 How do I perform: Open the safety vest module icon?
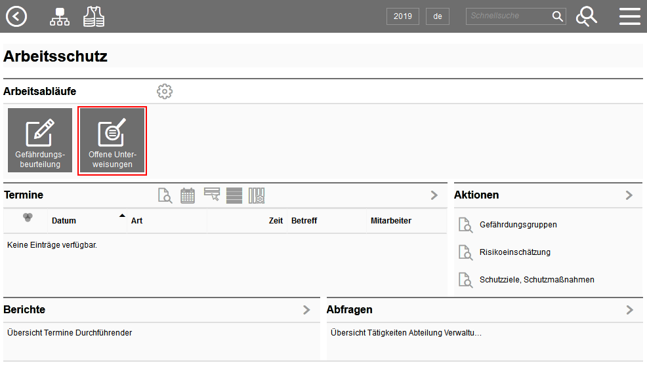coord(94,17)
